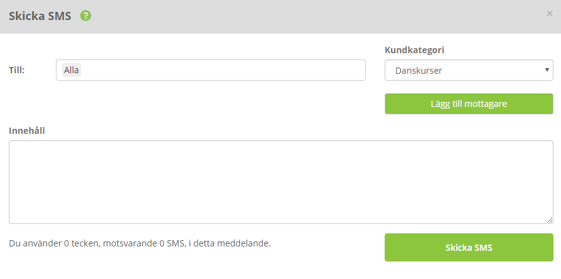561x279 pixels.
Task: Click the character count message text
Action: coord(140,243)
